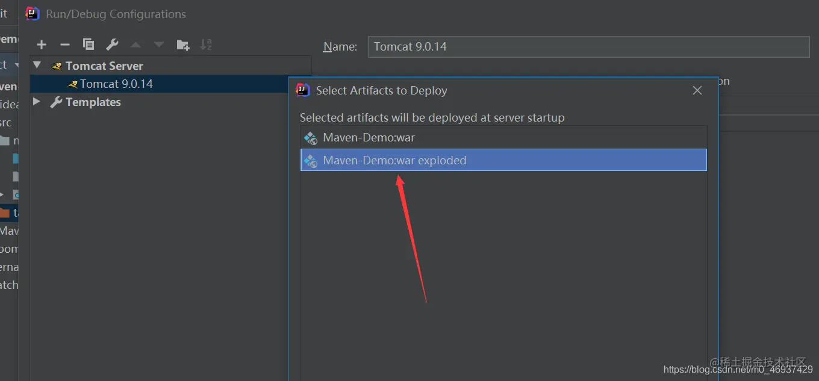Click Tomcat icon beside Tomcat 9.0.14

click(x=72, y=84)
